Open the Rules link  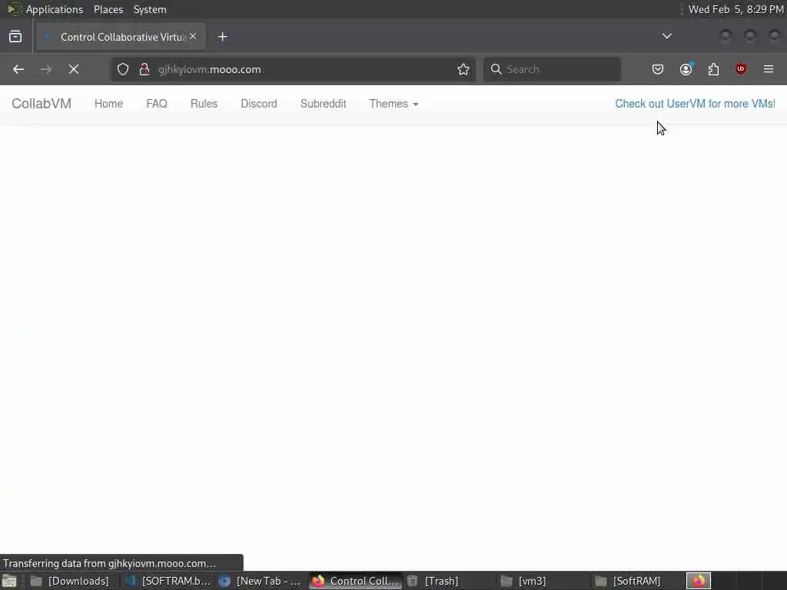click(x=204, y=104)
